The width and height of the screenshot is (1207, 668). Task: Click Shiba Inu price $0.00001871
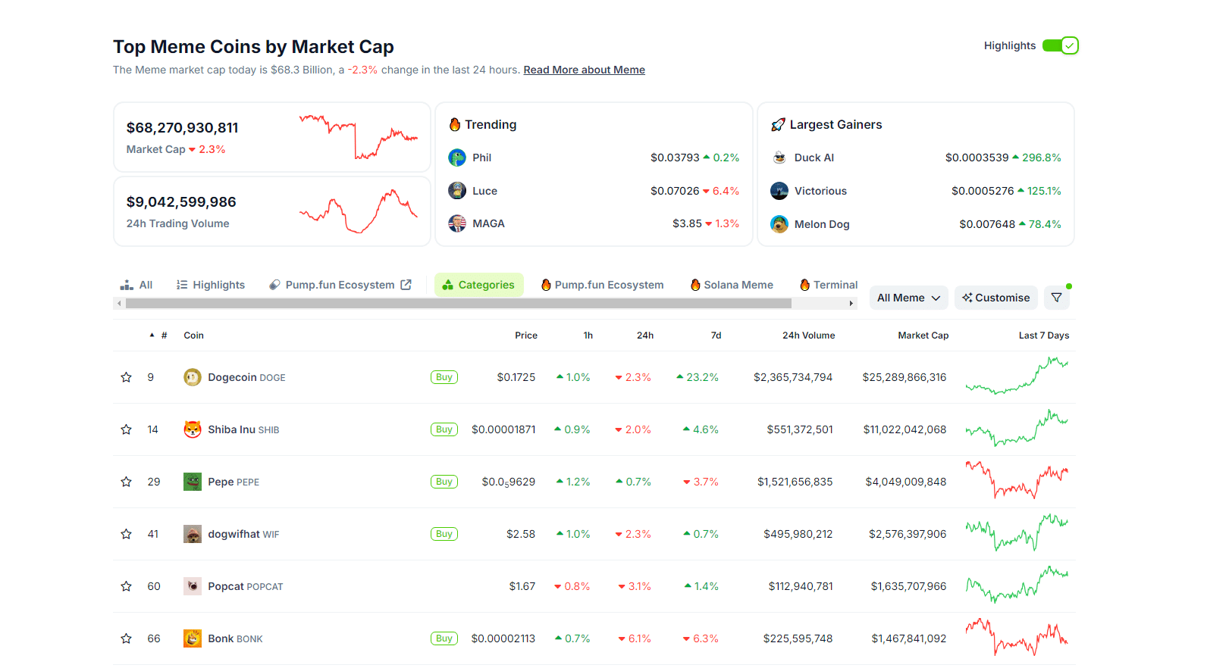(x=503, y=429)
